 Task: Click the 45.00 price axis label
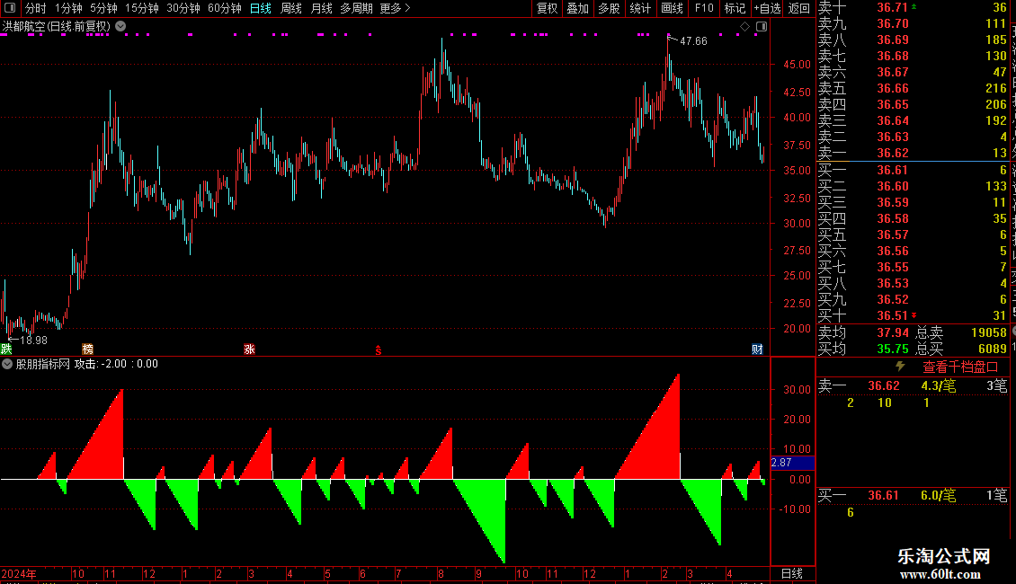pyautogui.click(x=797, y=64)
